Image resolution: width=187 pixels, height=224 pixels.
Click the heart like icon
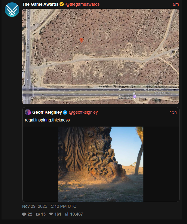coord(51,214)
